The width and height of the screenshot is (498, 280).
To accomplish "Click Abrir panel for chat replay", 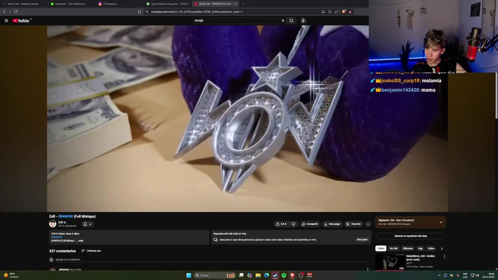I will (x=362, y=240).
